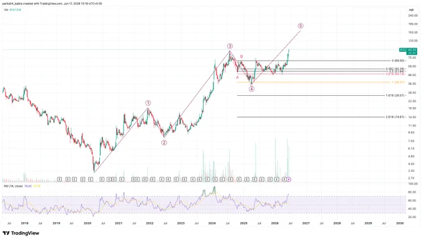
Task: Click the first earnings E marker in the row
Action: [60, 179]
